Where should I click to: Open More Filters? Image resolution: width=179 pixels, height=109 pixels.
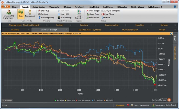pos(93,18)
